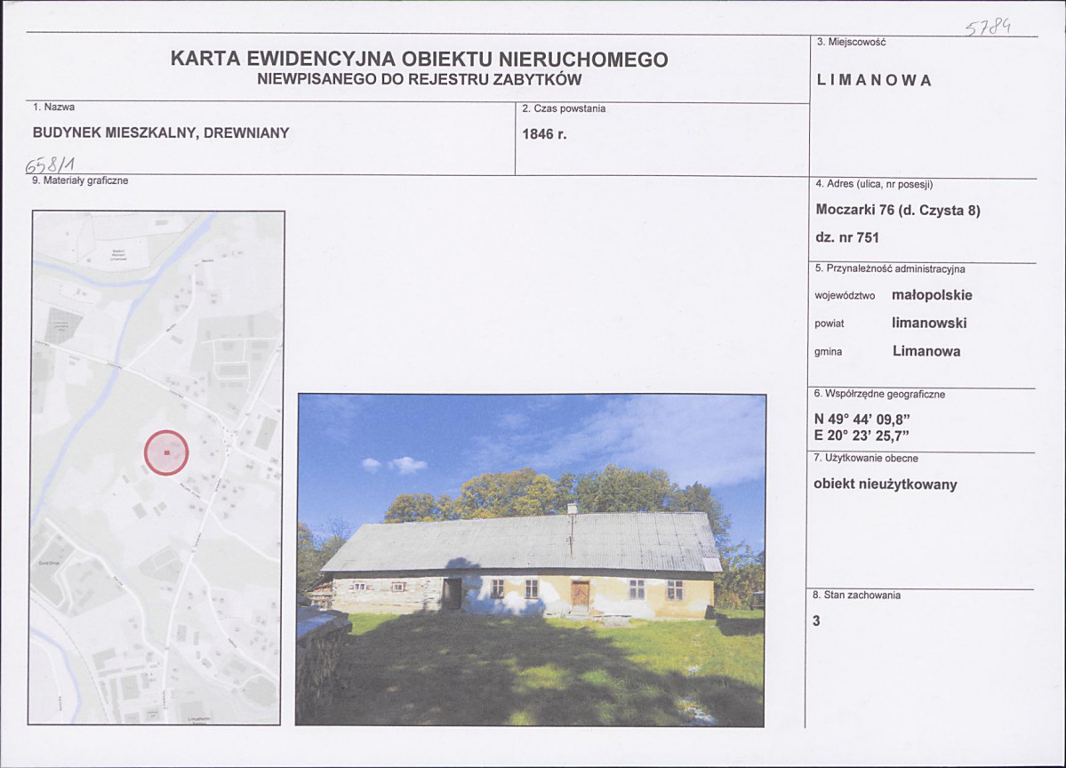The image size is (1066, 768).
Task: Click the '9. Materiały graficzne' label
Action: coord(80,180)
